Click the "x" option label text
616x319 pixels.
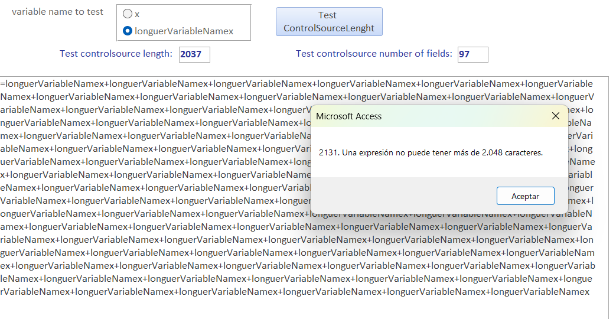pos(137,14)
